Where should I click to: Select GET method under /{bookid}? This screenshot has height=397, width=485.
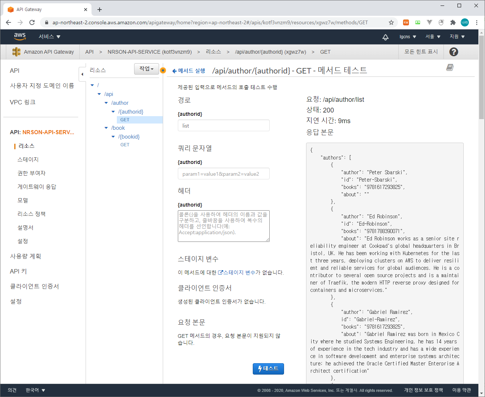pos(125,145)
